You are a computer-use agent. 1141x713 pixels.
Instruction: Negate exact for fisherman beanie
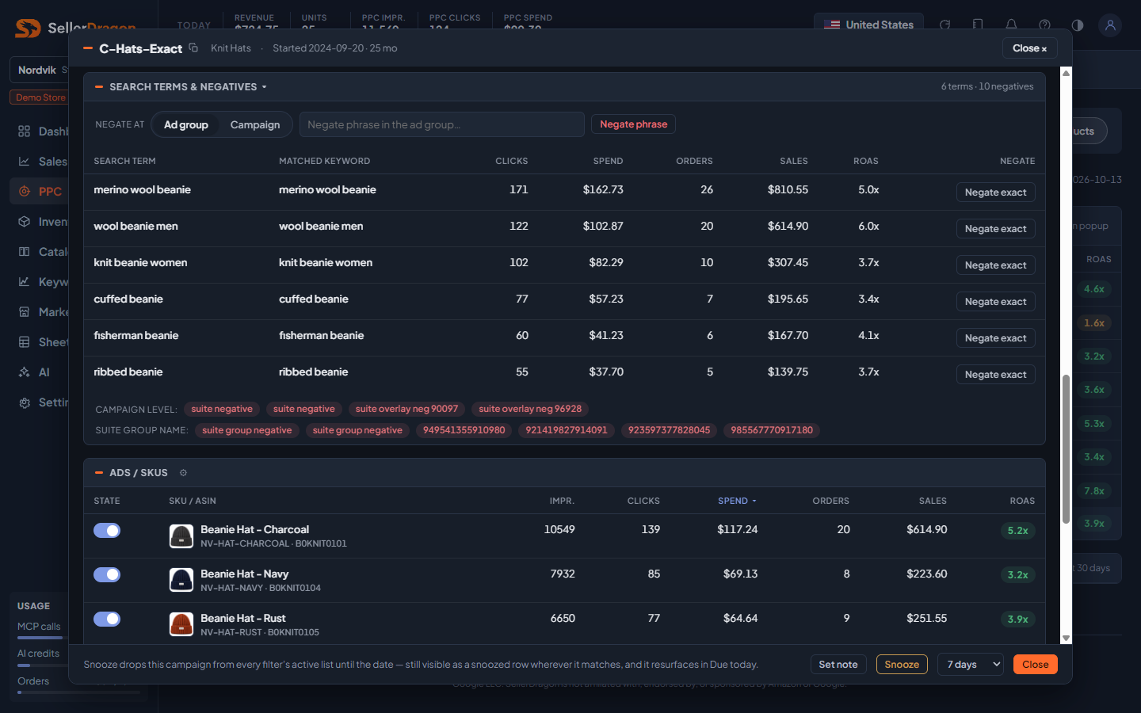pos(995,338)
